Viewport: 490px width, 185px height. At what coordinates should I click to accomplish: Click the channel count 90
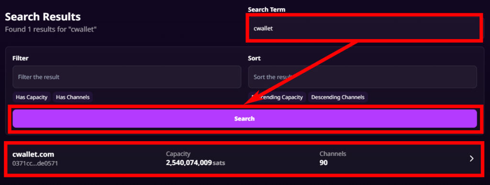(x=323, y=162)
